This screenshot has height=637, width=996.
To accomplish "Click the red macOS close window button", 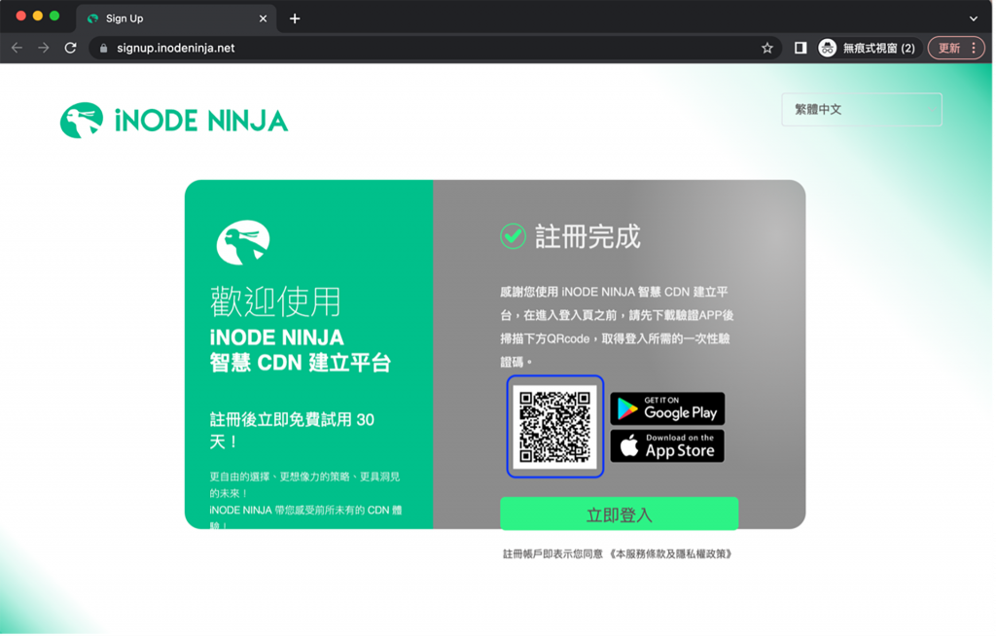I will (x=21, y=16).
